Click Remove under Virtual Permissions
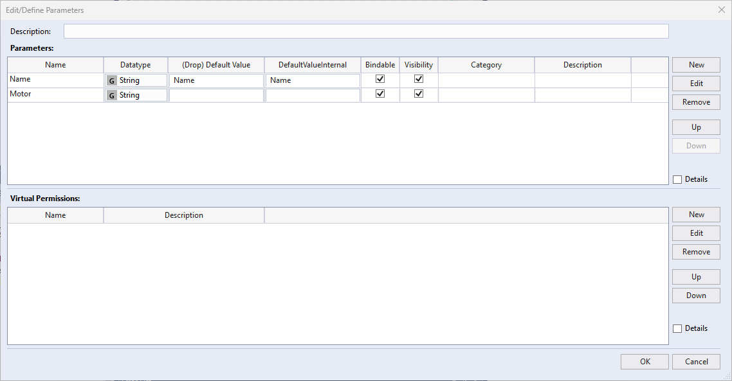This screenshot has width=732, height=381. (x=696, y=251)
